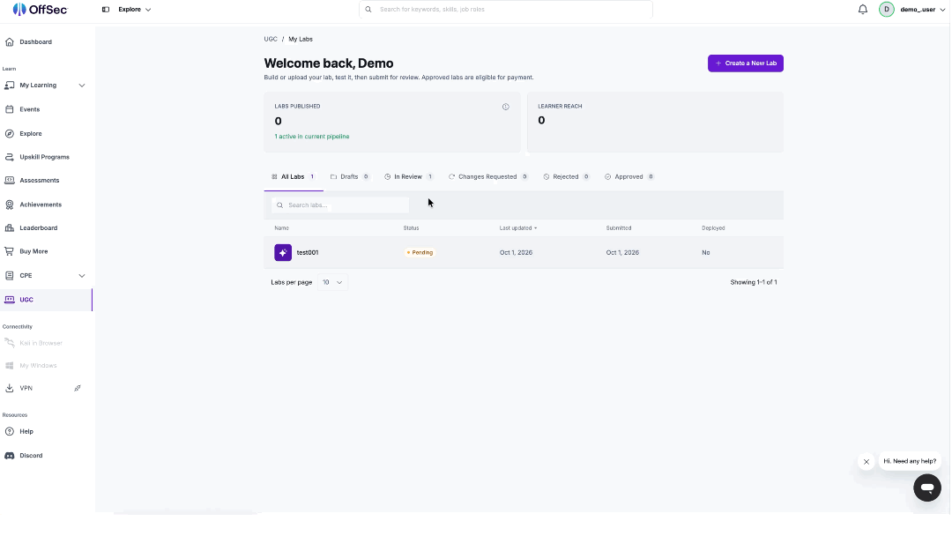Image resolution: width=952 pixels, height=536 pixels.
Task: View the Approved tab
Action: click(629, 177)
